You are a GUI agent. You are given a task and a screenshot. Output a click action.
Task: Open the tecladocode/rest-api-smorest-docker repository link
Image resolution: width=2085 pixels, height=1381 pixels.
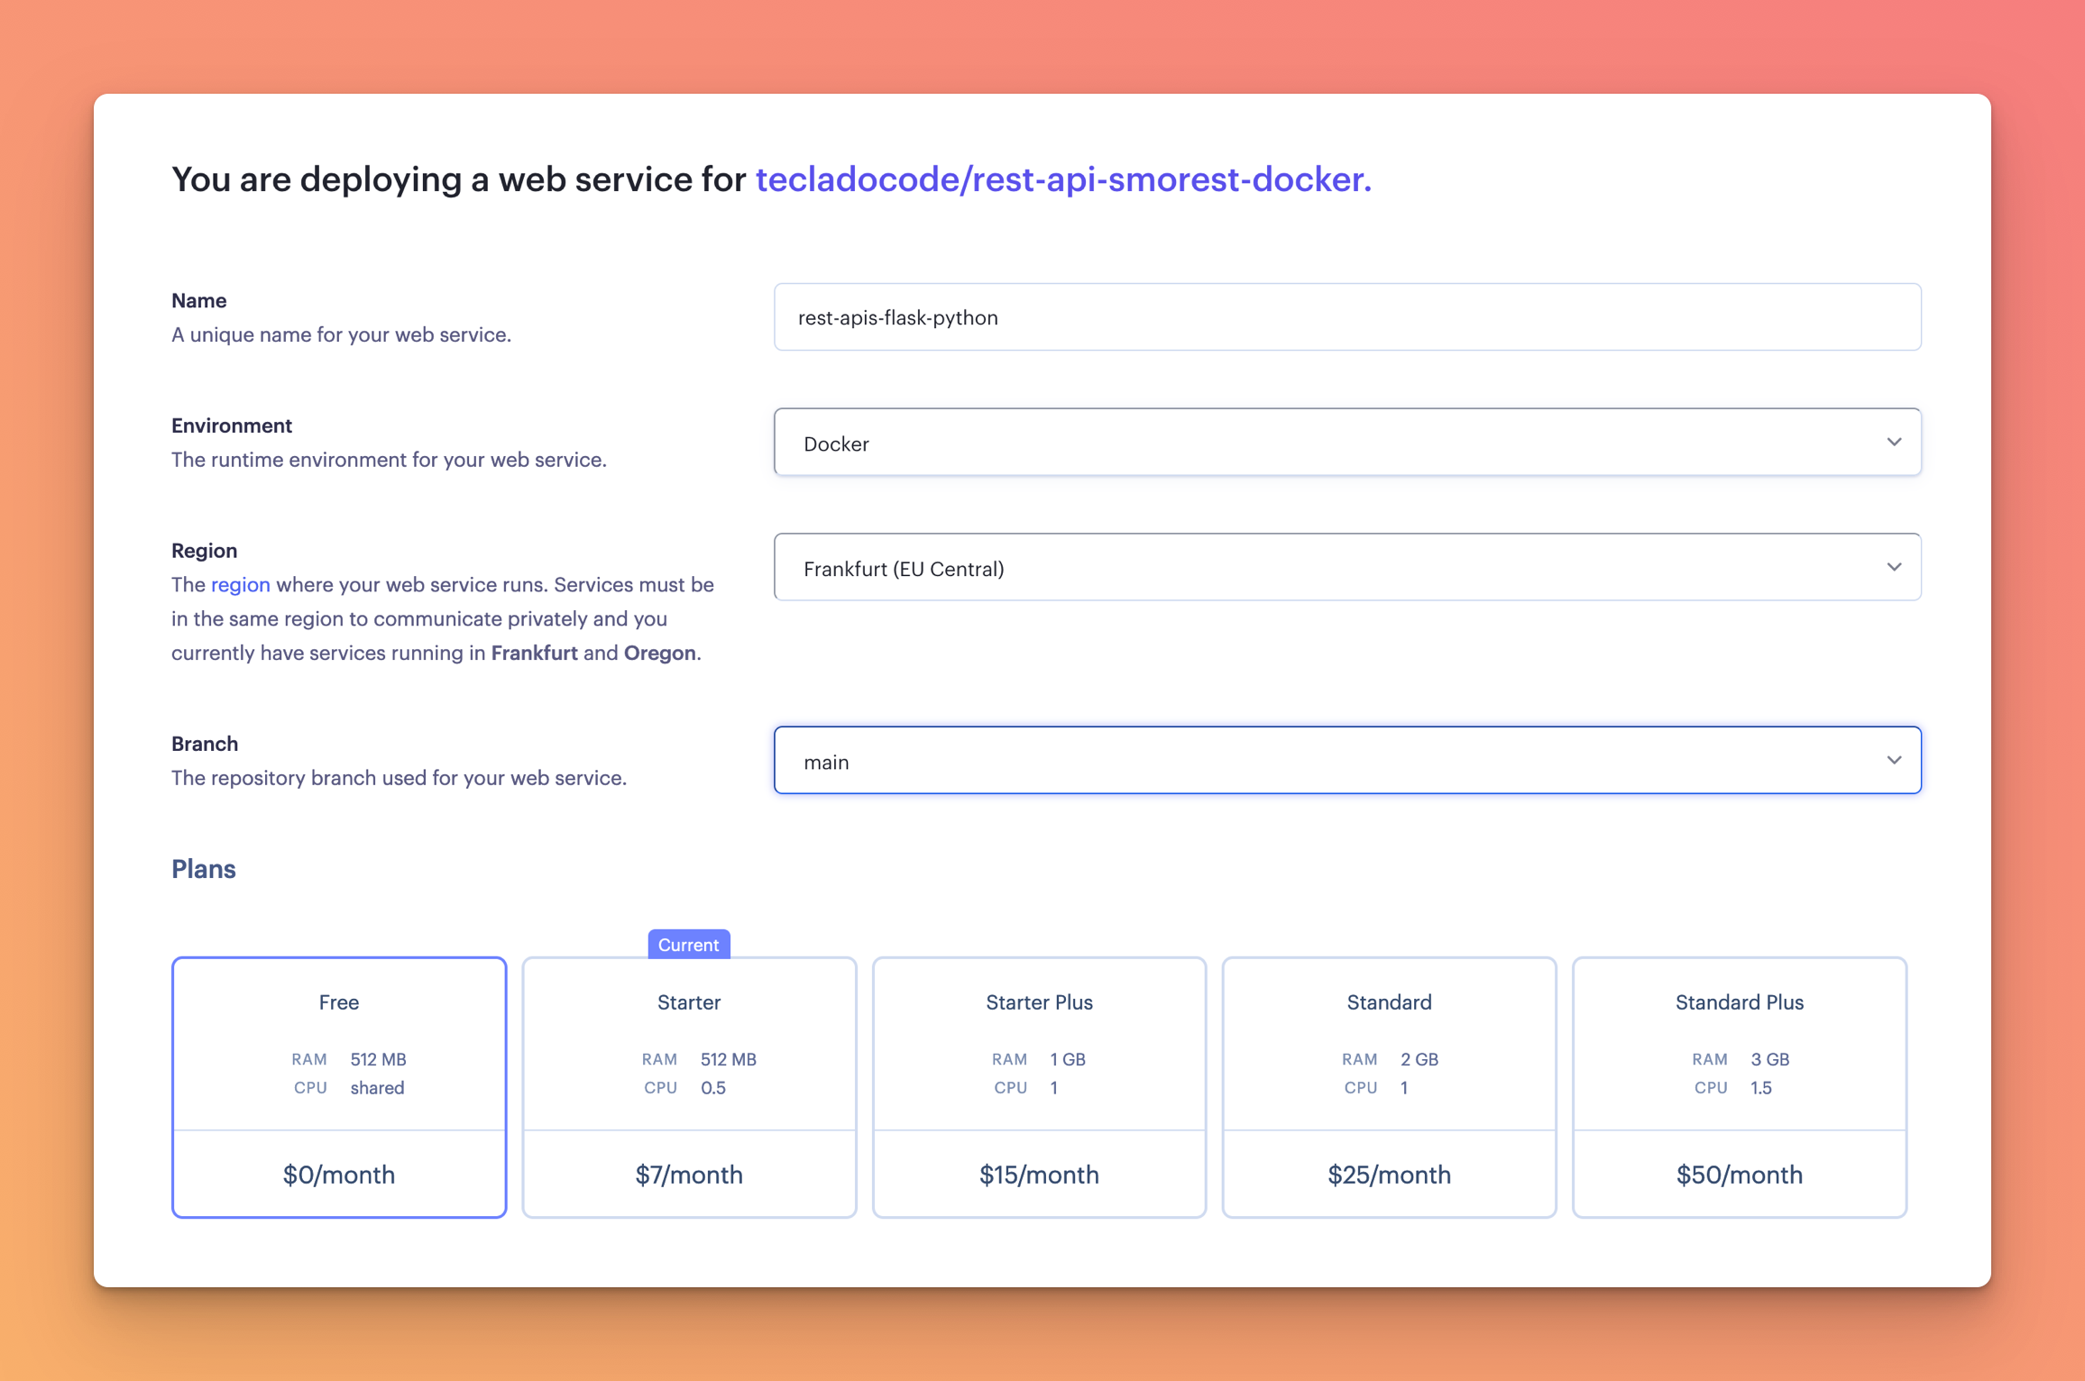click(1063, 179)
